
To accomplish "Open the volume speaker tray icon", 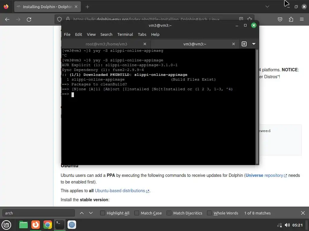I will click(x=287, y=225).
